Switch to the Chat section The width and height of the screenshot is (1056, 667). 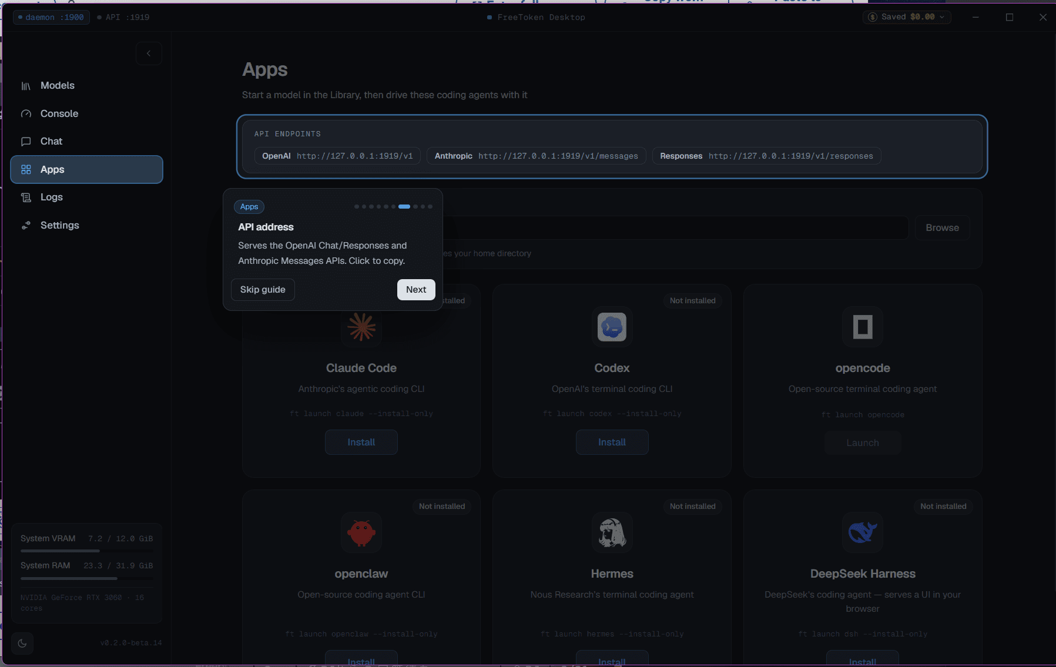(x=86, y=142)
